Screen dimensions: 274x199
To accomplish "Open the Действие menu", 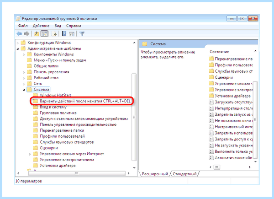I will point(41,26).
